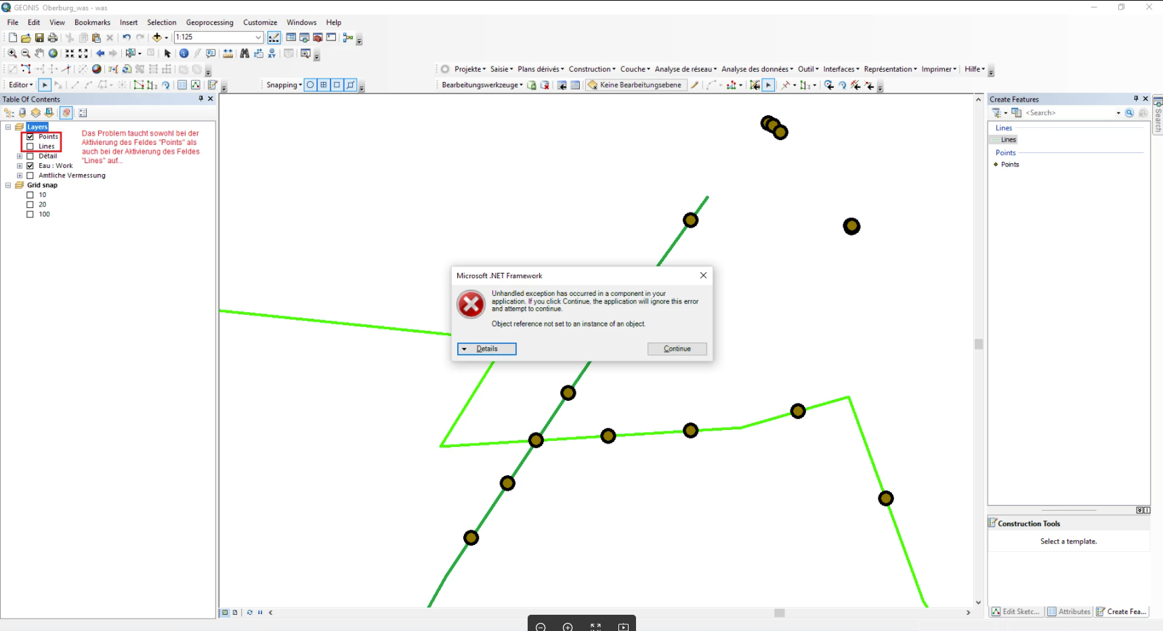Open the Snapping dropdown menu
The width and height of the screenshot is (1163, 631).
coord(284,85)
